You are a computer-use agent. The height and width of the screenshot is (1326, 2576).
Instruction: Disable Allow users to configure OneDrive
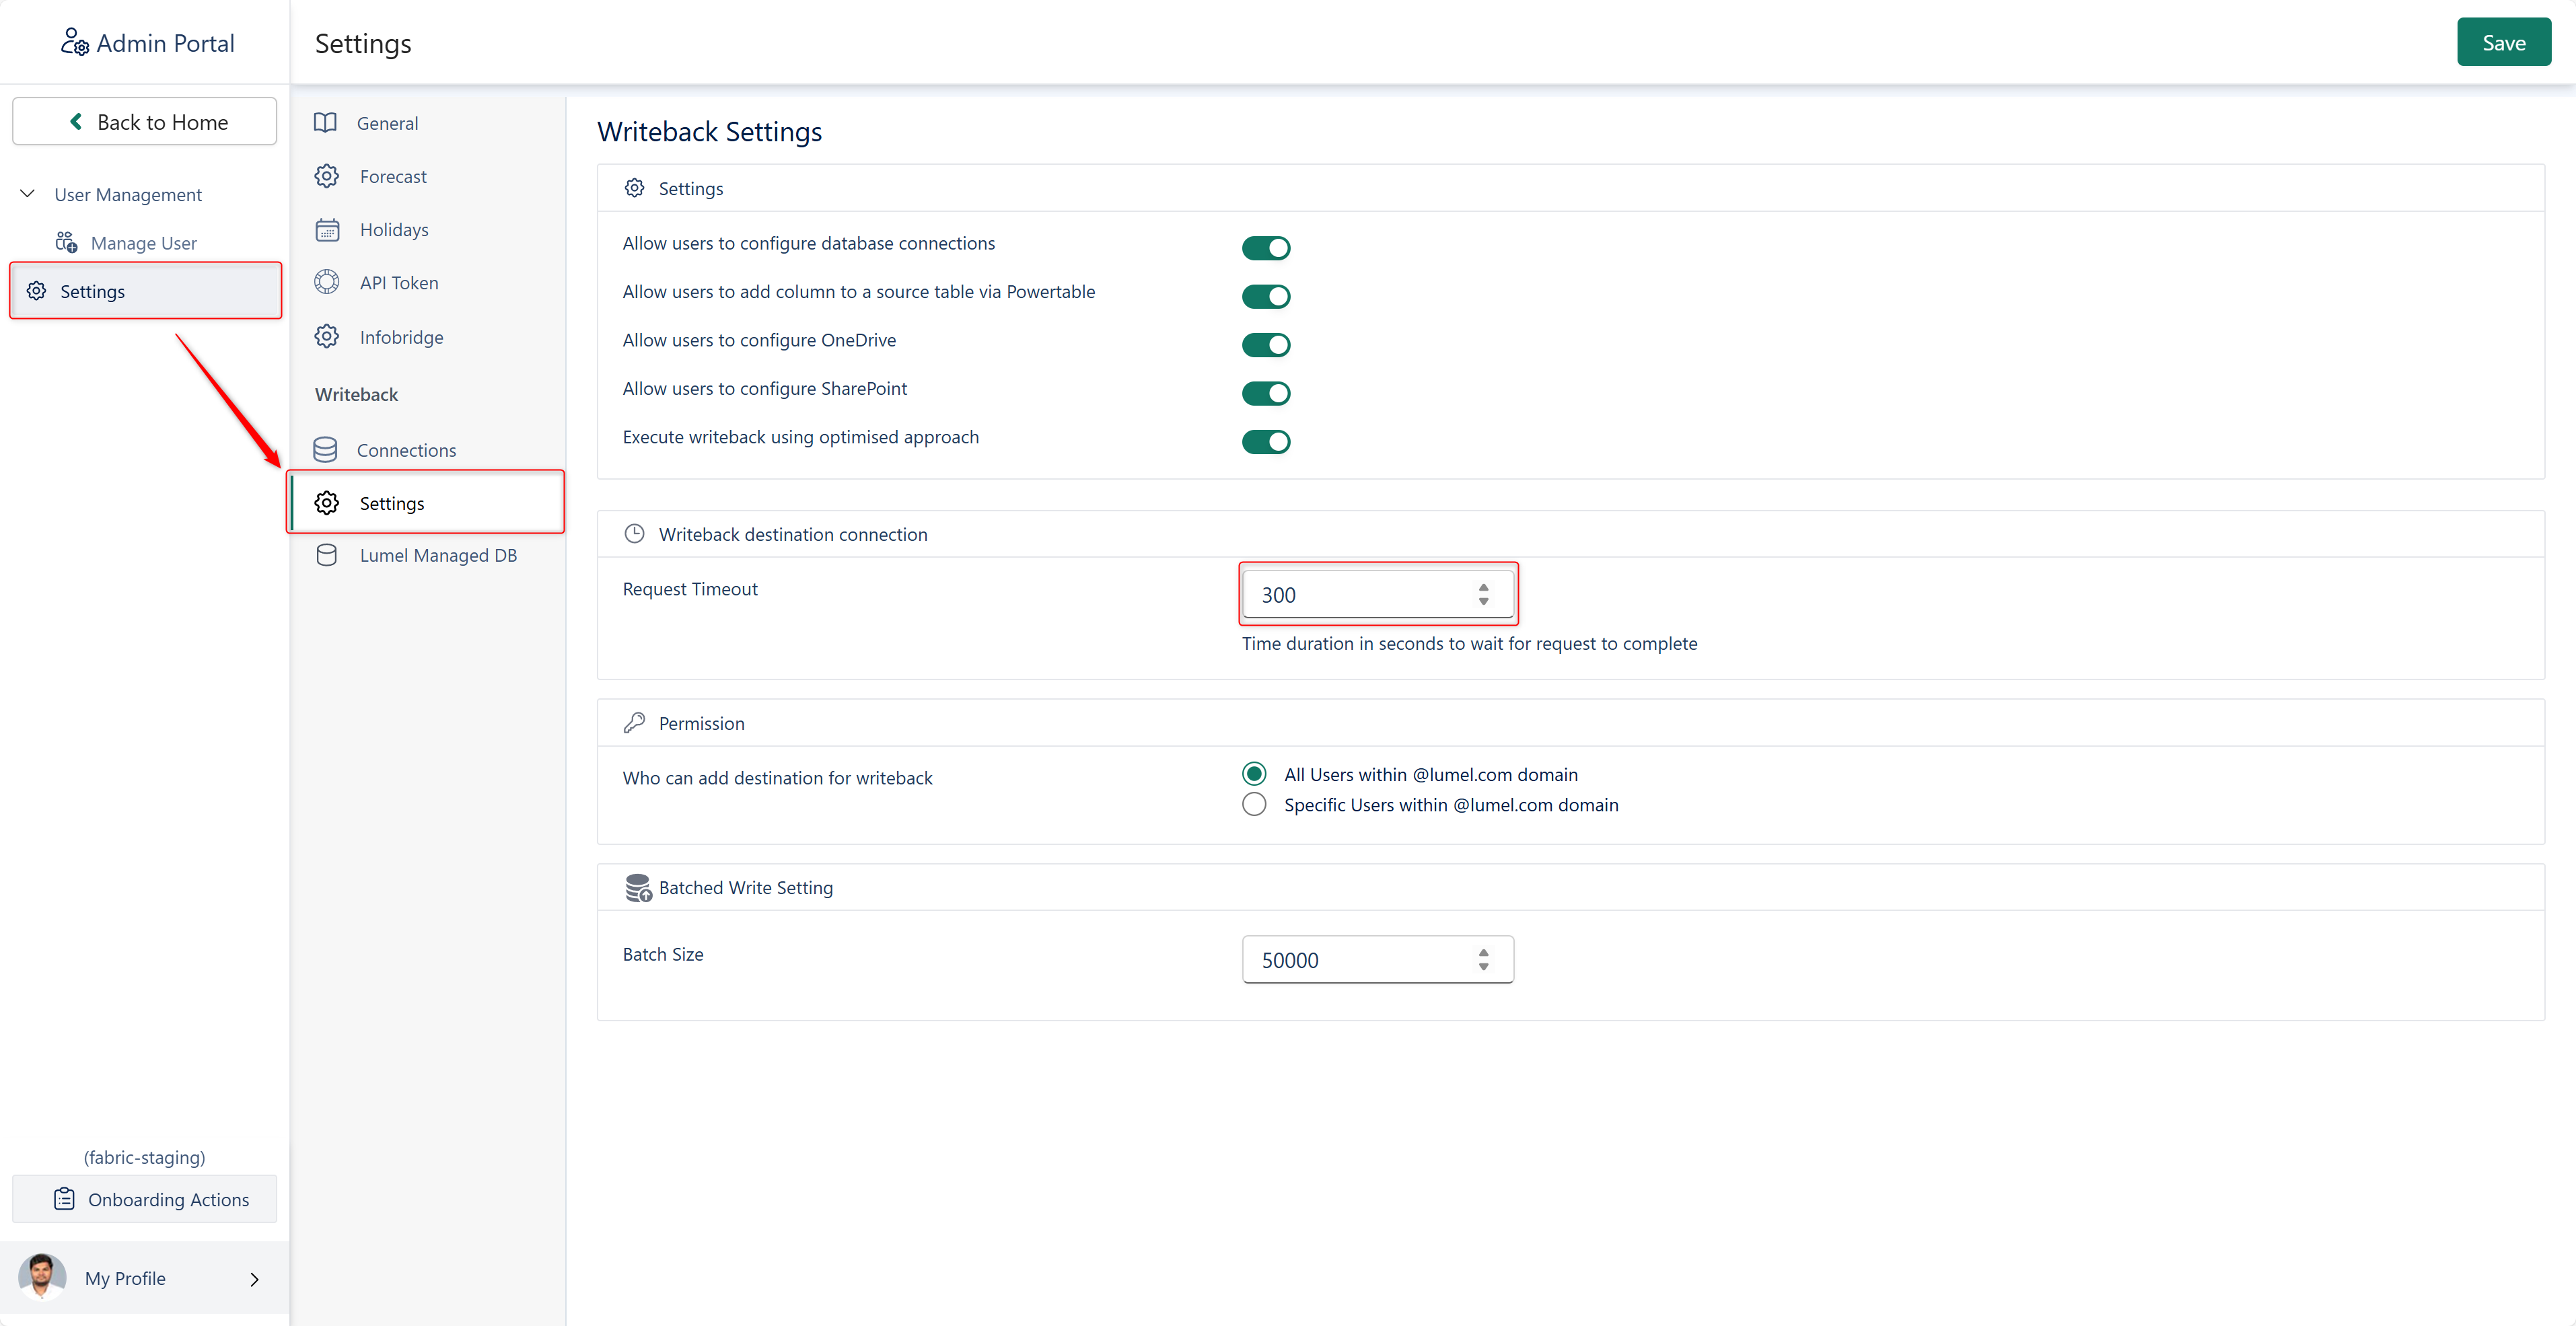coord(1265,345)
